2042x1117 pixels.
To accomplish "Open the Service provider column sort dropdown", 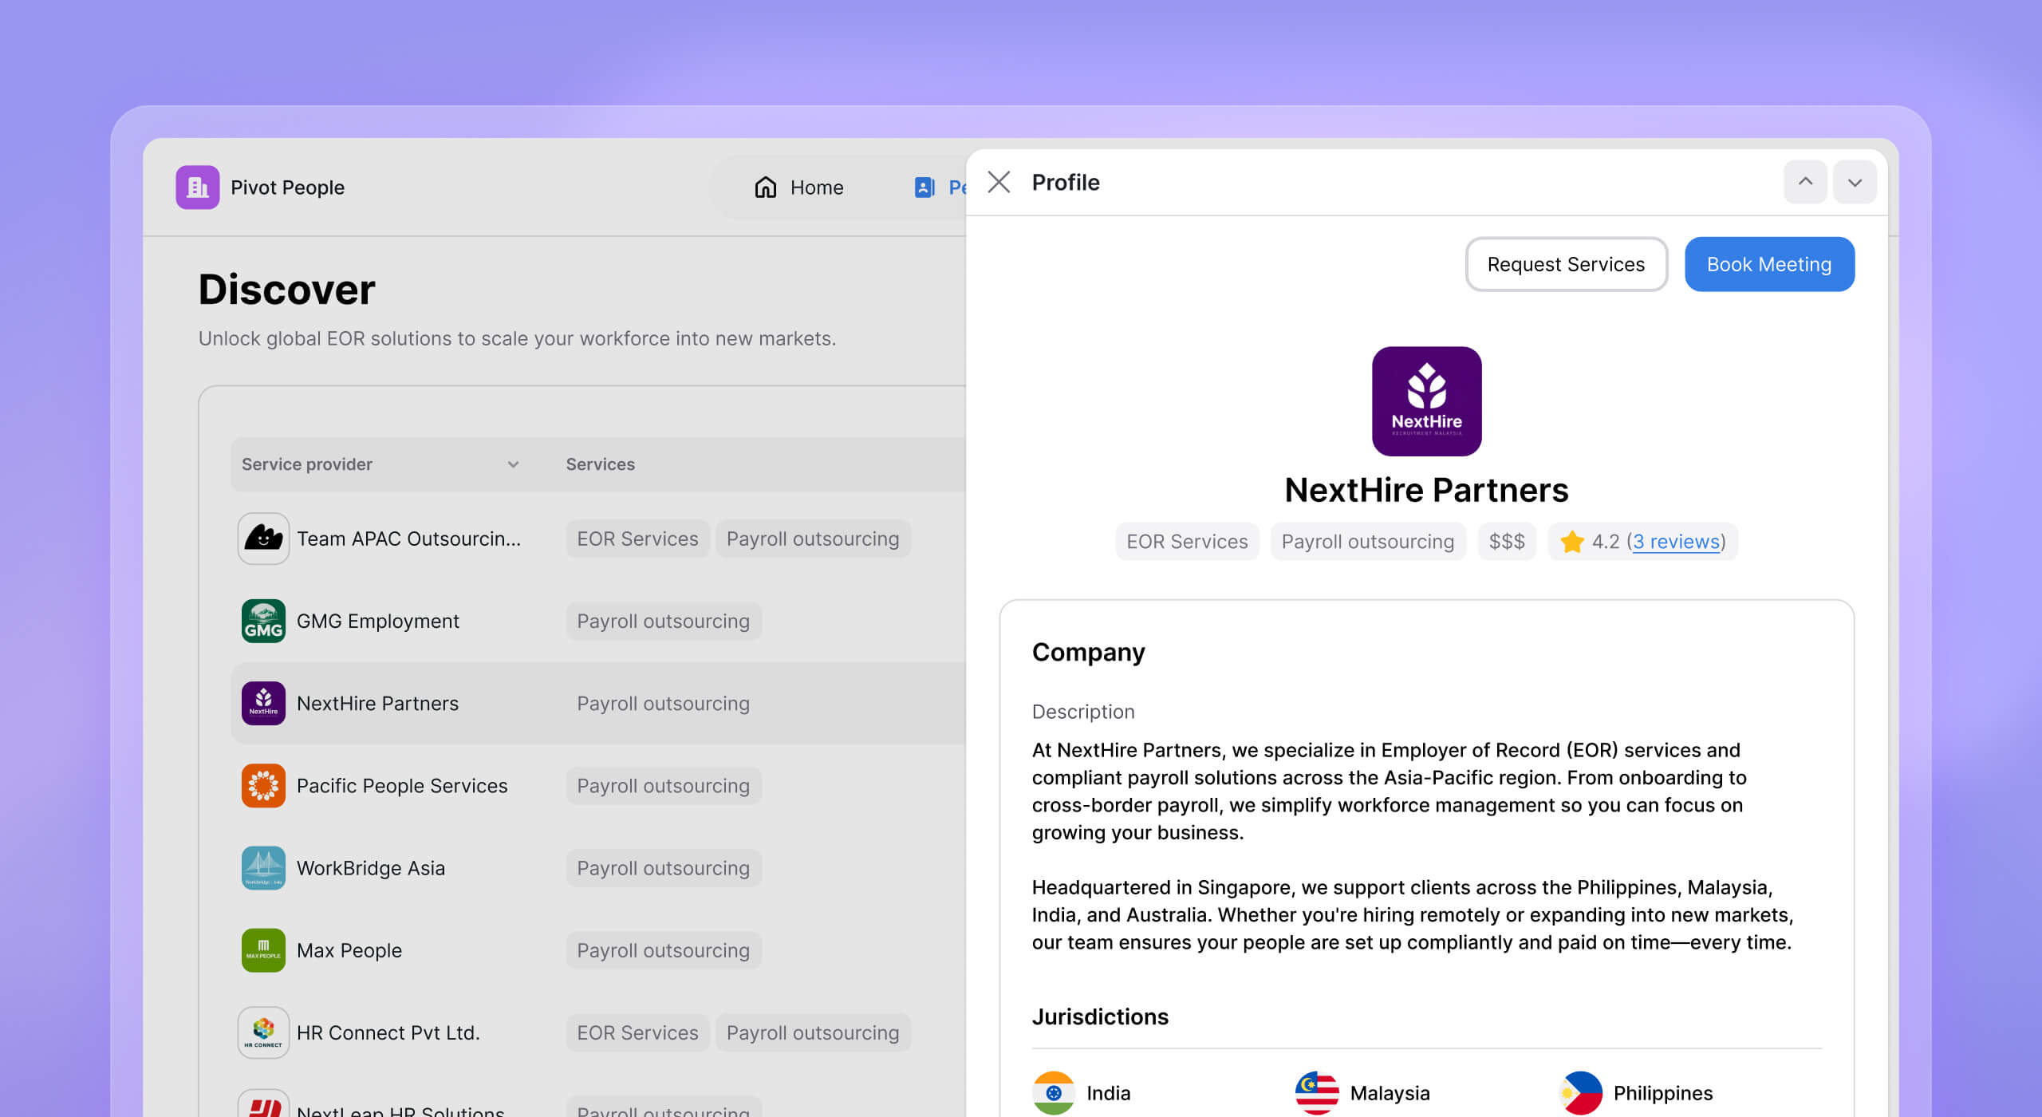I will [513, 464].
